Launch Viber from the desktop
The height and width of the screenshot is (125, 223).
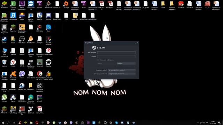pyautogui.click(x=22, y=75)
